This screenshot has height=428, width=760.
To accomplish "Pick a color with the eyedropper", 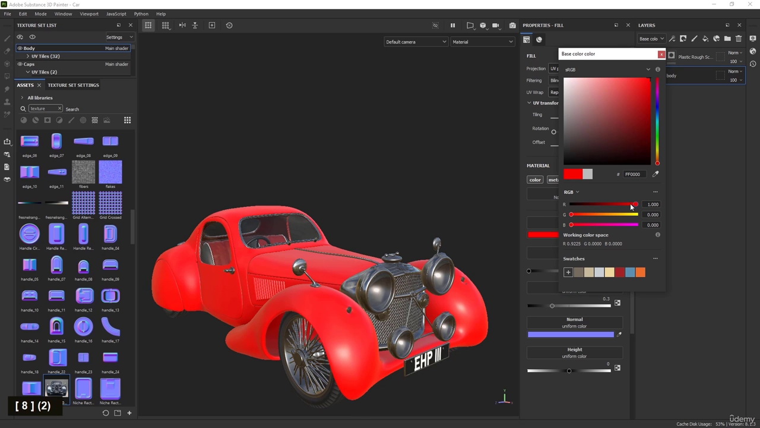I will (x=655, y=174).
